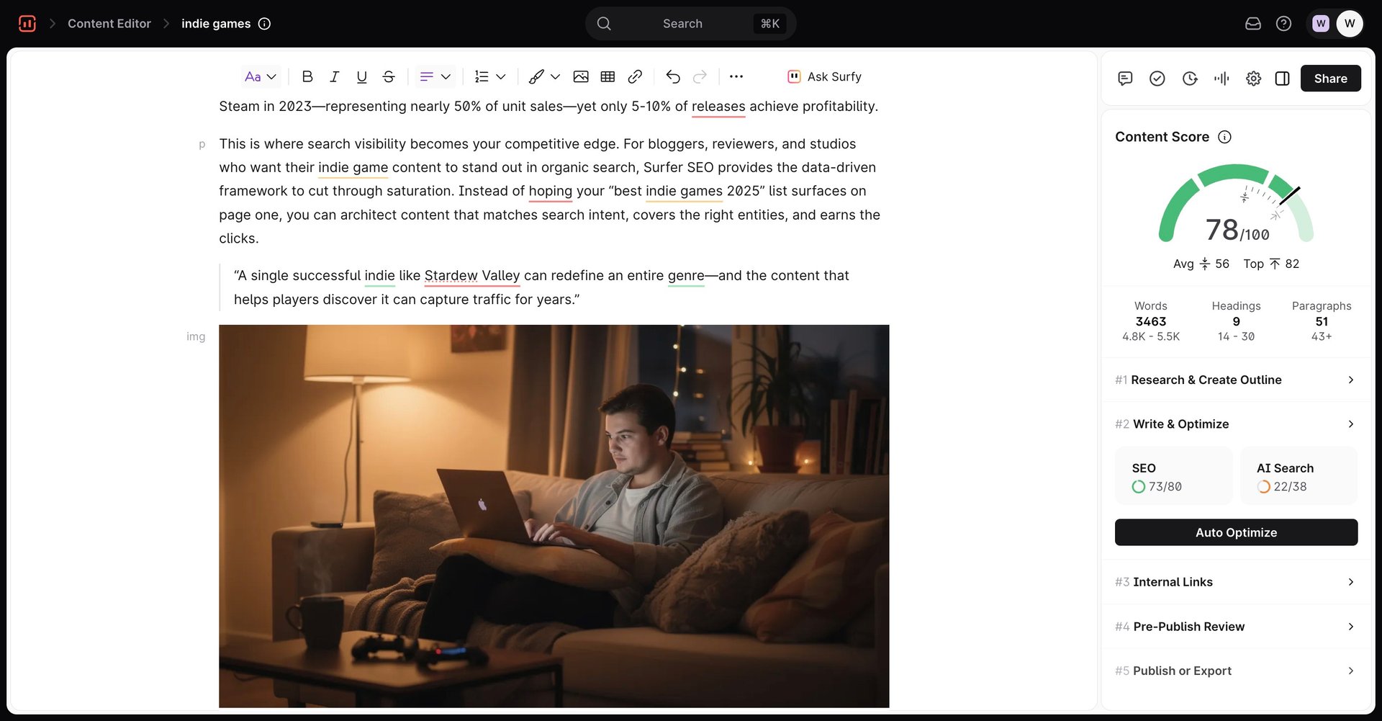Image resolution: width=1382 pixels, height=721 pixels.
Task: Insert a table into the document
Action: 608,76
